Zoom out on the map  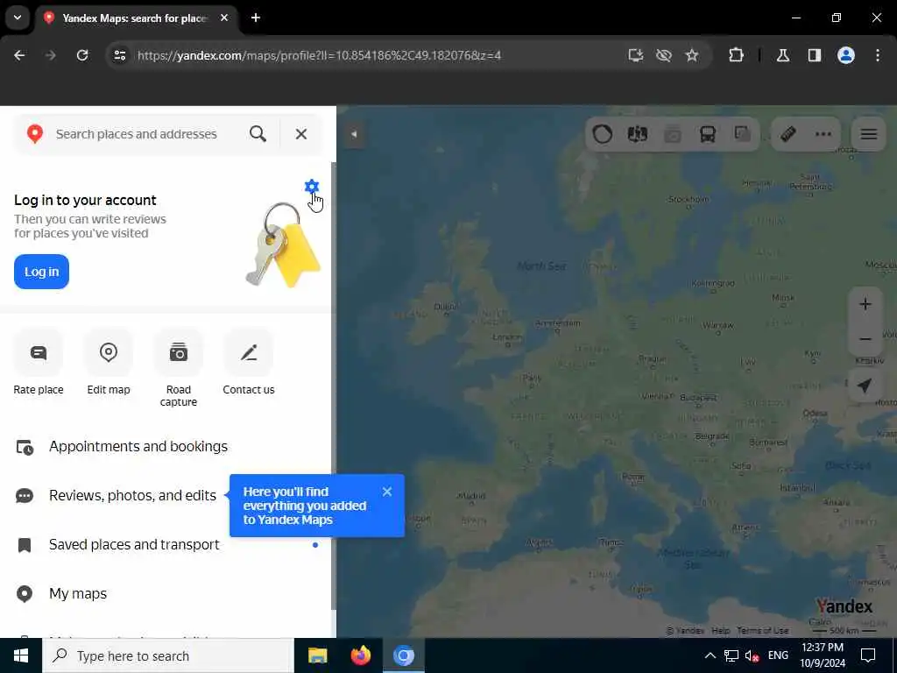(x=865, y=339)
